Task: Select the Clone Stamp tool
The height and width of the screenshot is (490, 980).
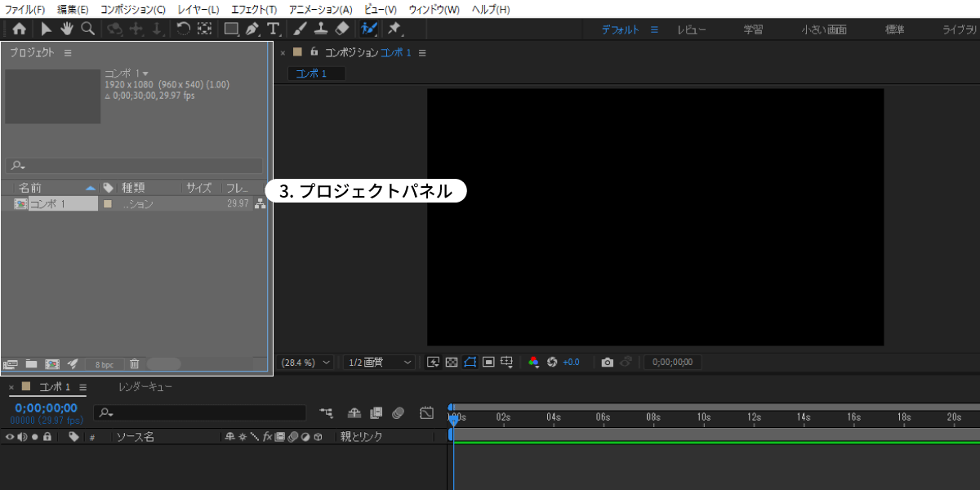Action: (x=321, y=29)
